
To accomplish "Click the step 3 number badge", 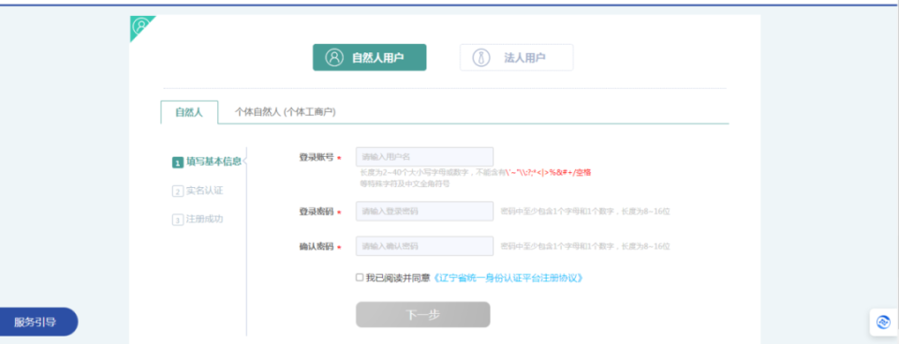I will tap(177, 220).
